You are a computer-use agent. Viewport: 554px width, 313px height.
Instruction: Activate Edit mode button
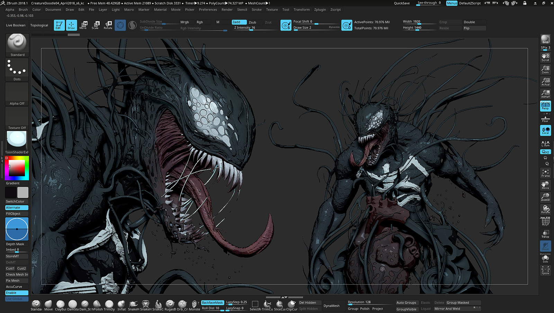point(59,25)
